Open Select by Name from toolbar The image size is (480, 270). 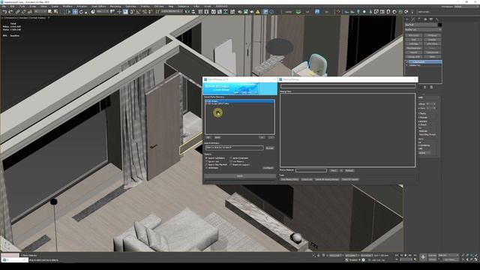55,12
